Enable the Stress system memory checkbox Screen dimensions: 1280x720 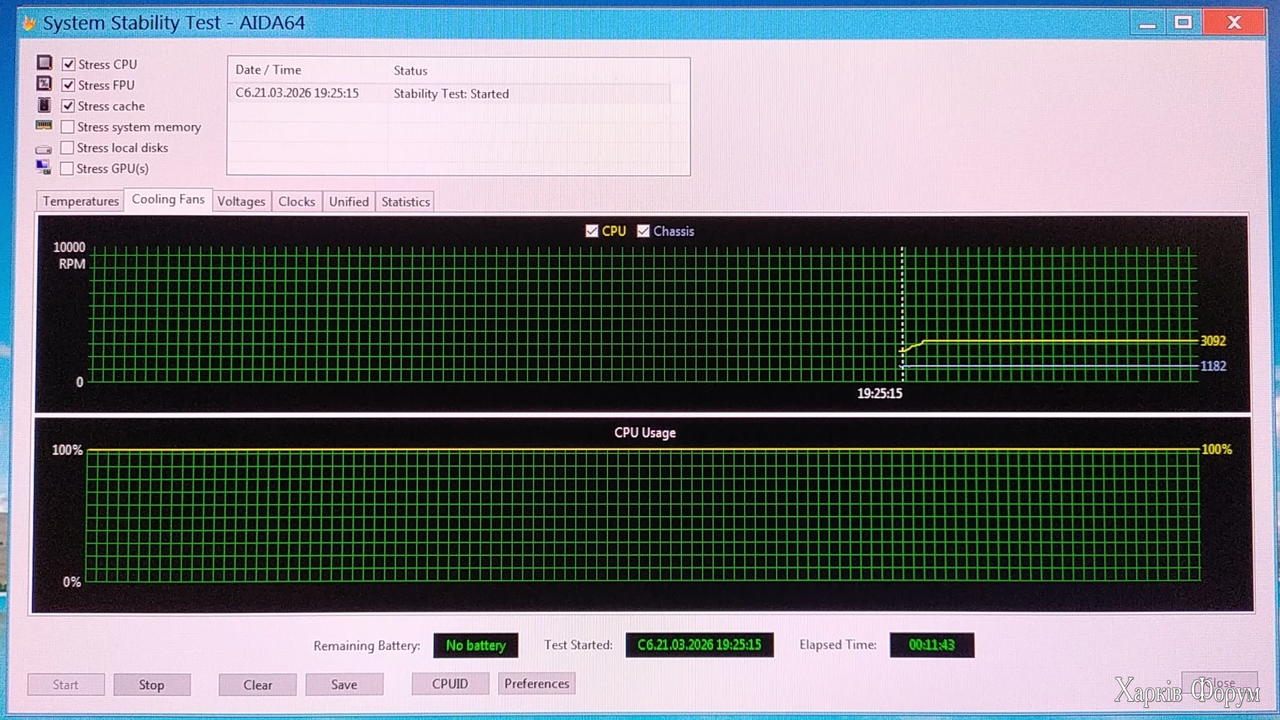(x=67, y=127)
